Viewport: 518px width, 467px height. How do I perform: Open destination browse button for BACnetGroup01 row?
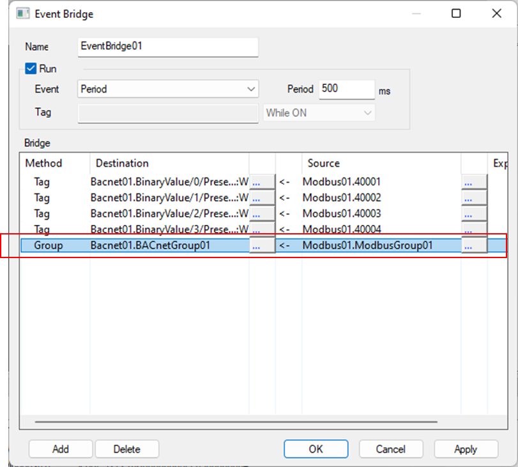click(x=262, y=245)
